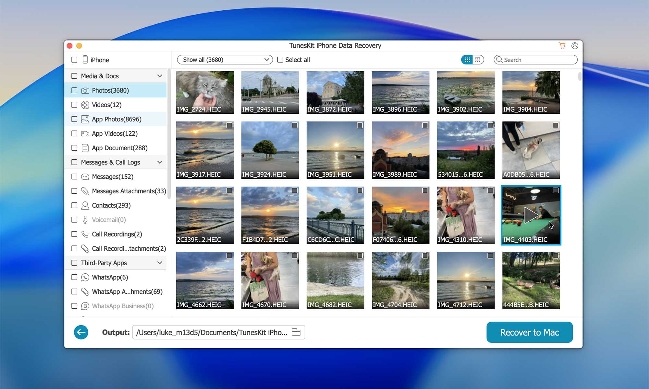The height and width of the screenshot is (389, 649).
Task: Open output folder browse icon
Action: (296, 332)
